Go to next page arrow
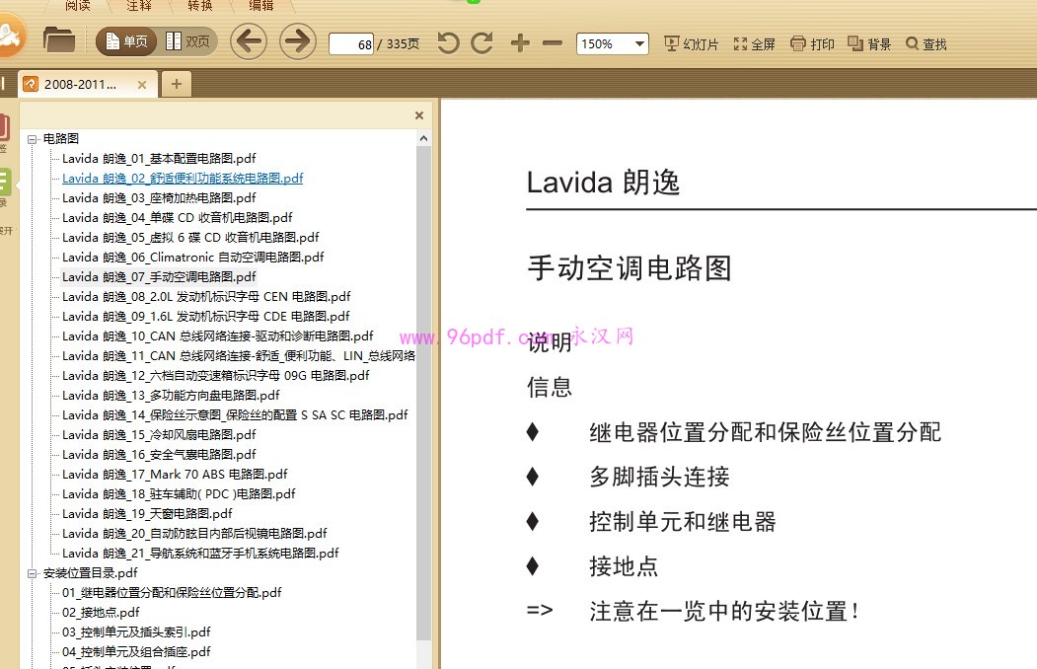The height and width of the screenshot is (669, 1037). [298, 41]
